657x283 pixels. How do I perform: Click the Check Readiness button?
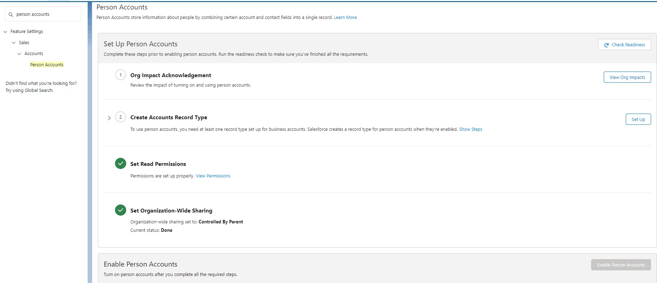(x=624, y=45)
